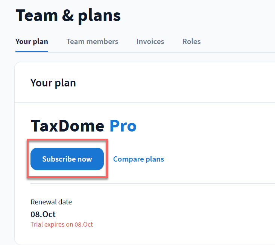
Task: Follow the Compare plans link
Action: [138, 159]
